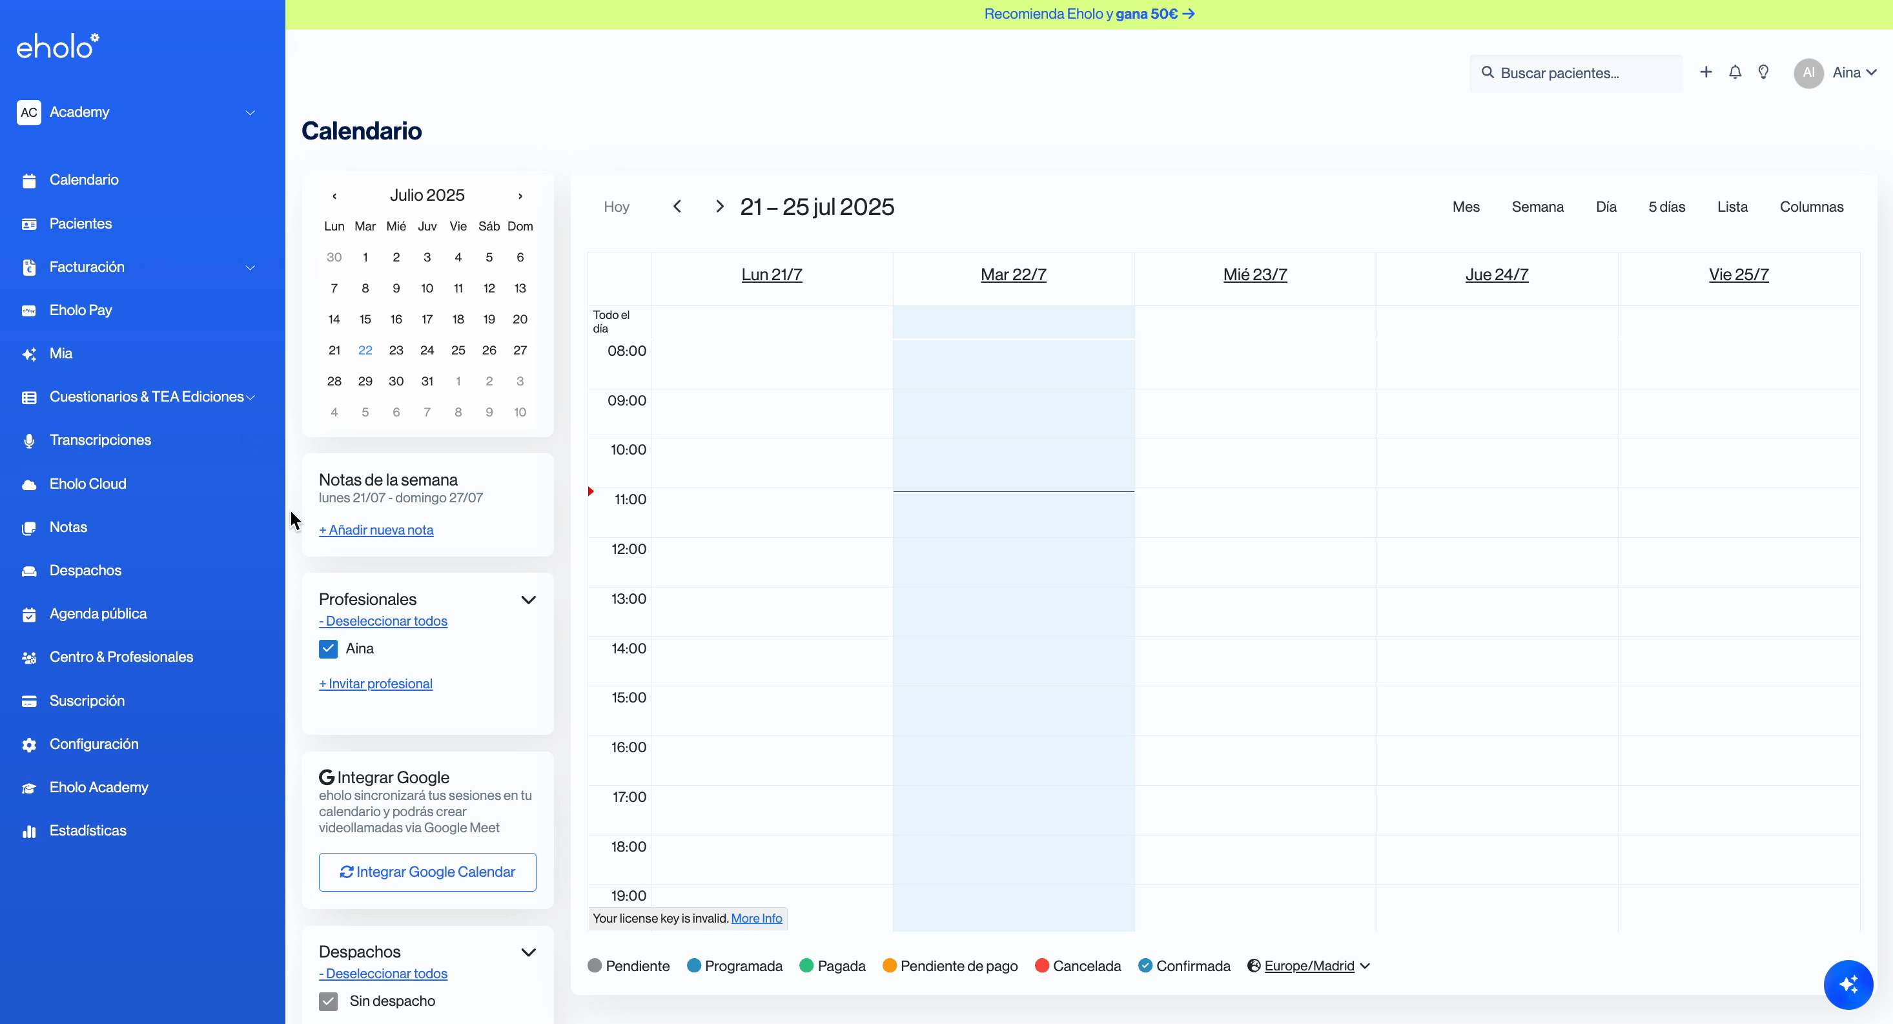Image resolution: width=1893 pixels, height=1024 pixels.
Task: Go to next week arrow
Action: (719, 207)
